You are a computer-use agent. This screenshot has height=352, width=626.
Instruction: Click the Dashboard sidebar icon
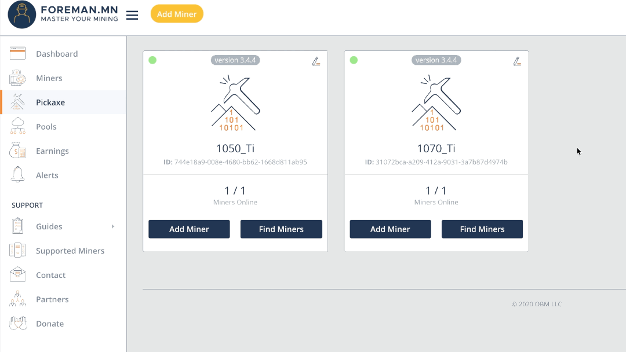pos(17,53)
